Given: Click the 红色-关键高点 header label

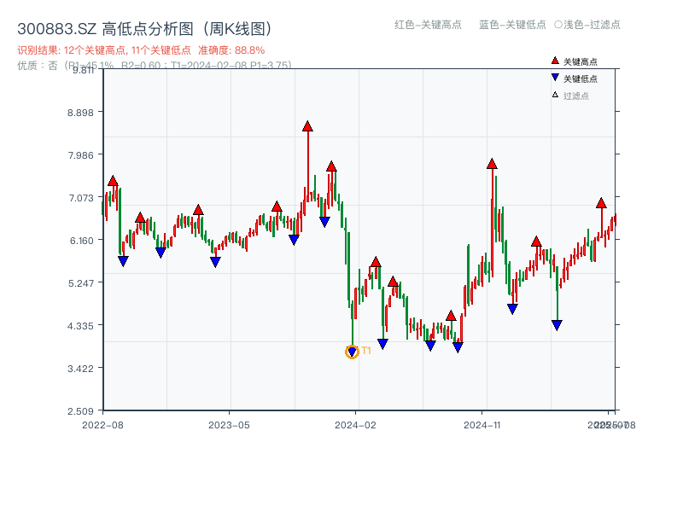Looking at the screenshot, I should [428, 25].
